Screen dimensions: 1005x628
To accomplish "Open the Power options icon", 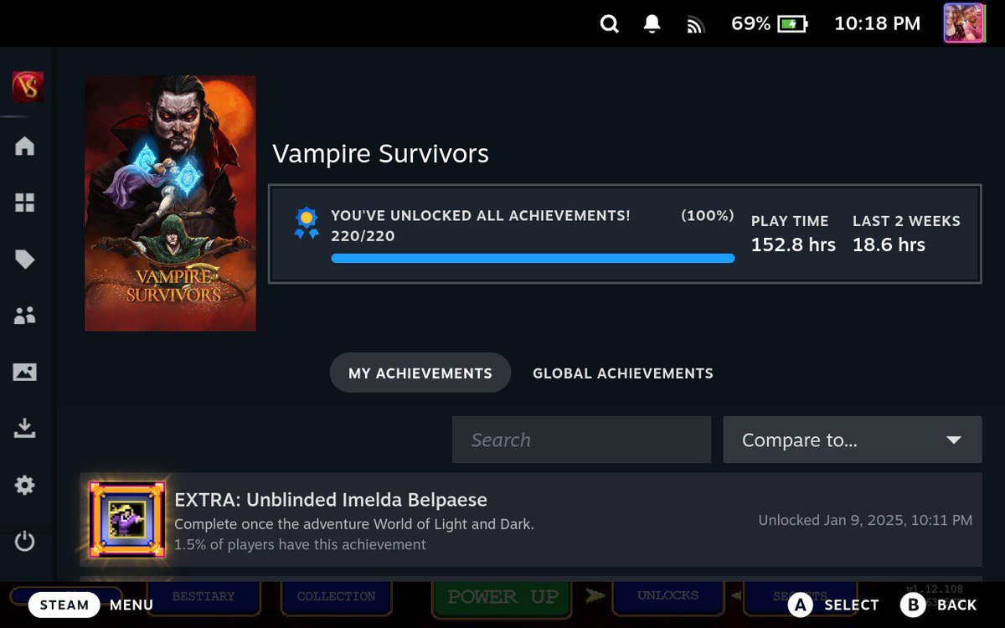I will [25, 542].
